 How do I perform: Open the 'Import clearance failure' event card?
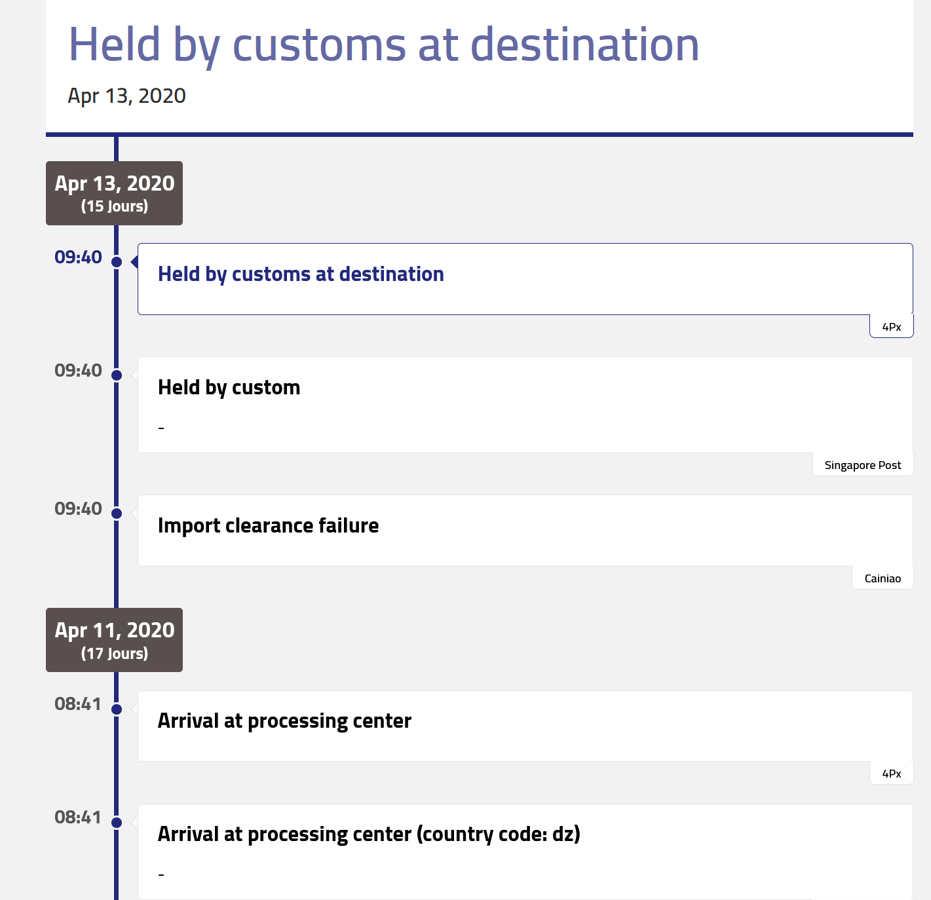click(x=525, y=531)
